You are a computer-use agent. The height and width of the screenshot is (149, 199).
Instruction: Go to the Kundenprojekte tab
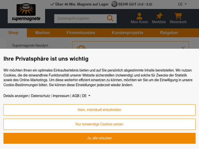click(128, 33)
